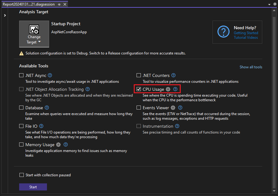
Task: Click the Need Help question mark icon
Action: coord(223,32)
